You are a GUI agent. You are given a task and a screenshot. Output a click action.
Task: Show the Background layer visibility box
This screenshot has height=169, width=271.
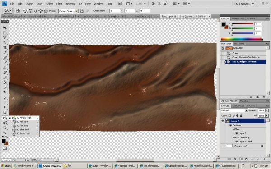coord(223,146)
